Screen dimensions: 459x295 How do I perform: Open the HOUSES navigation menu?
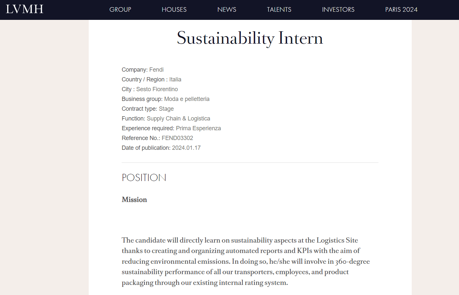click(x=174, y=9)
